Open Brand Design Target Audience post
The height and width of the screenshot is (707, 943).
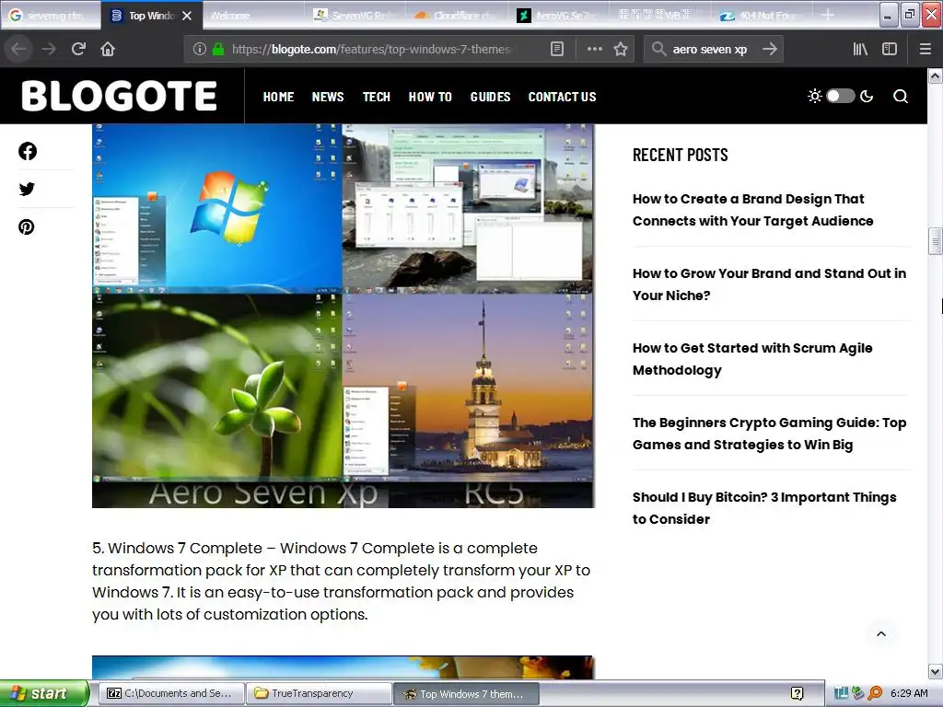[x=752, y=210]
